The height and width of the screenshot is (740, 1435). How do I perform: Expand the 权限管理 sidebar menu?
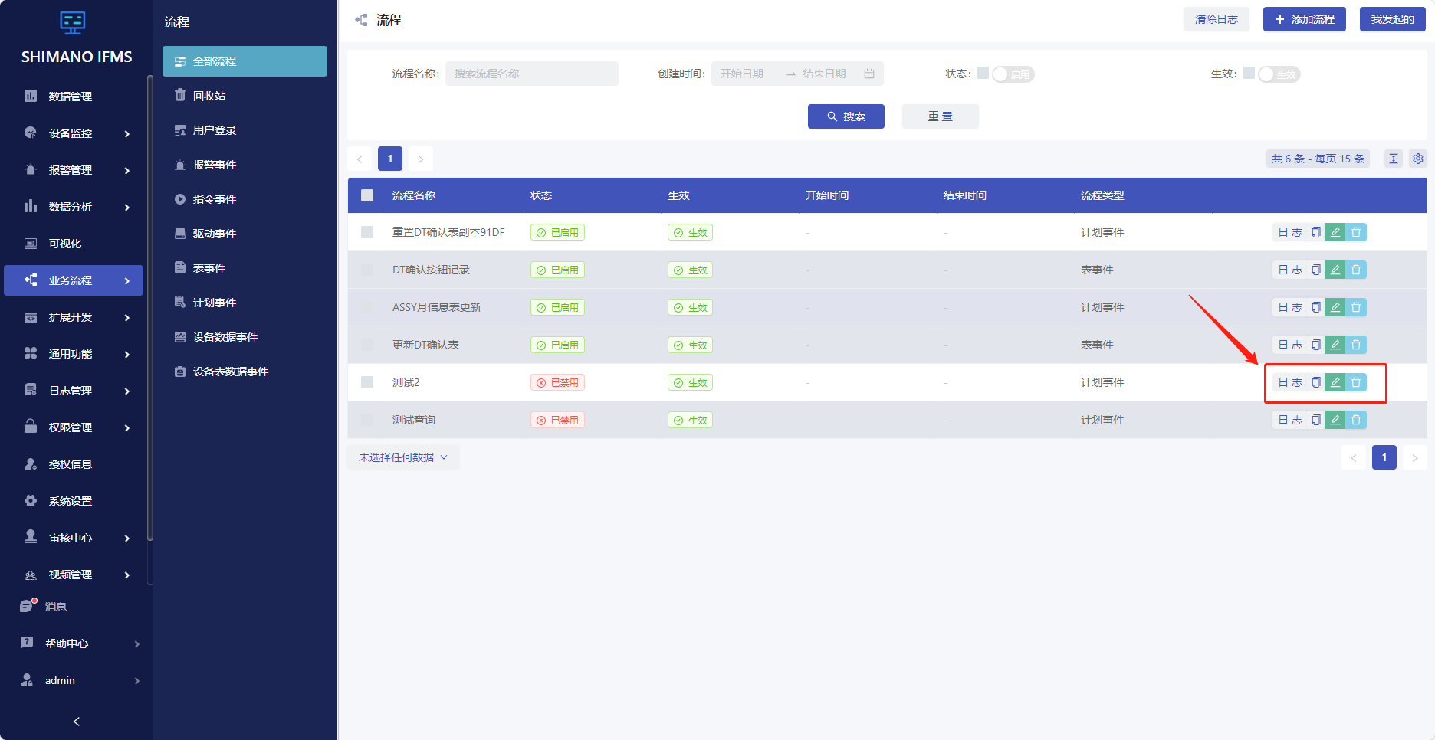click(x=73, y=427)
